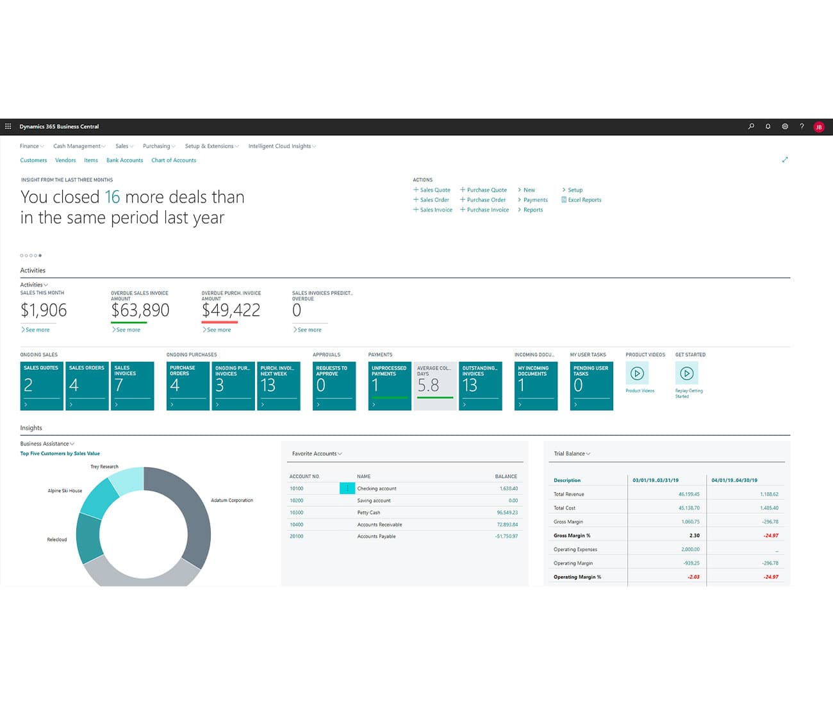Expand Intelligent Cloud Insights menu
This screenshot has height=705, width=833.
pyautogui.click(x=282, y=146)
